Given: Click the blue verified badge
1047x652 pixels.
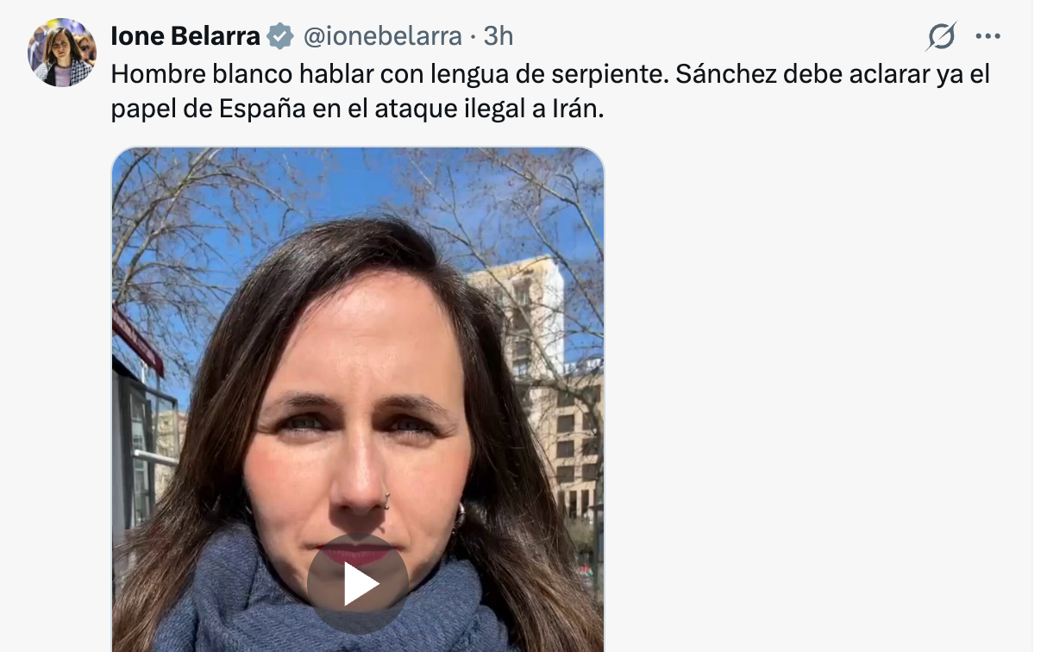Looking at the screenshot, I should pos(280,36).
